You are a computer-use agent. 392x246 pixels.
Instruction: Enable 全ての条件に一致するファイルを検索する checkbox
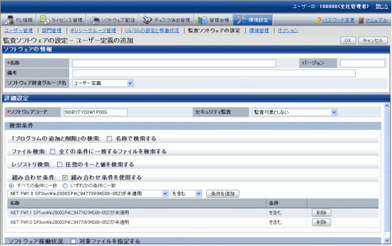pyautogui.click(x=52, y=151)
